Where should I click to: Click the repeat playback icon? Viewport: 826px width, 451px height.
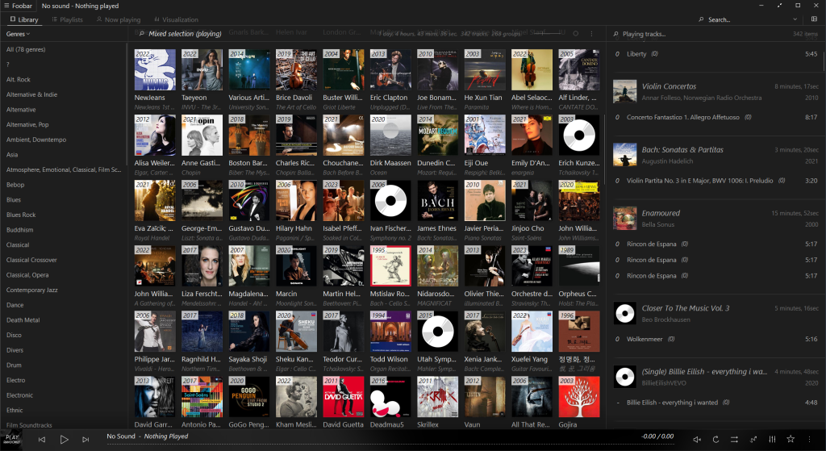pos(715,439)
